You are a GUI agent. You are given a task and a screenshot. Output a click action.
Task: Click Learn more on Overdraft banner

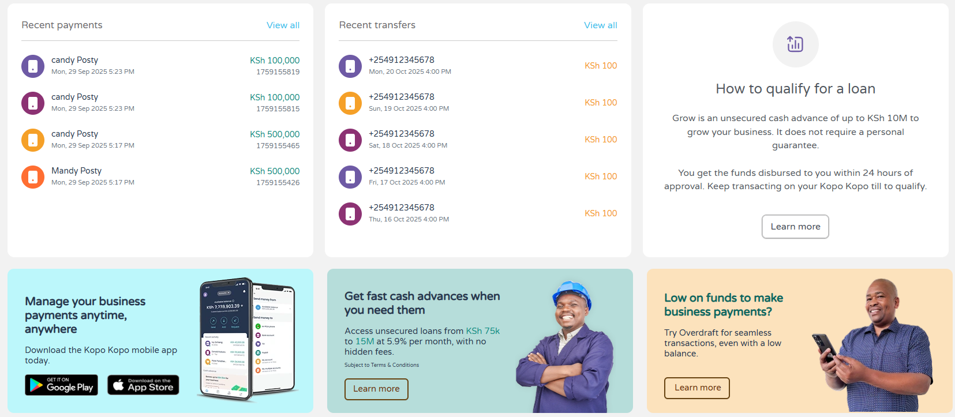[697, 388]
